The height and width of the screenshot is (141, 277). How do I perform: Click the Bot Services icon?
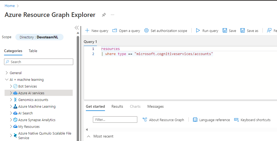point(15,86)
